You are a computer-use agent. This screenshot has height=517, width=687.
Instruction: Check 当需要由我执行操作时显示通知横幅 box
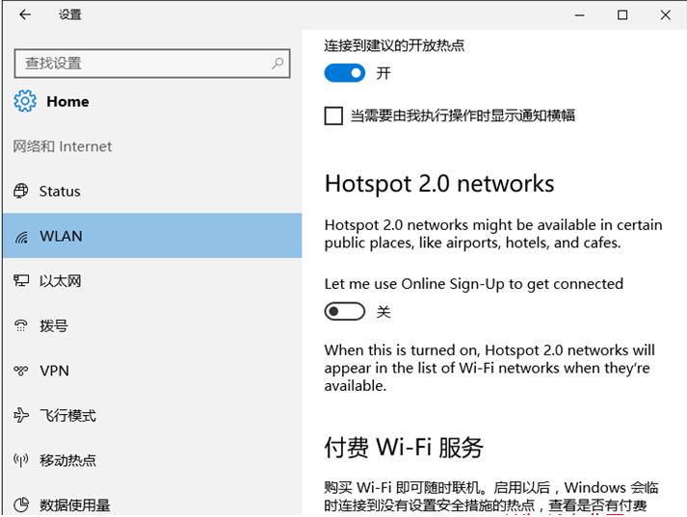coord(333,116)
